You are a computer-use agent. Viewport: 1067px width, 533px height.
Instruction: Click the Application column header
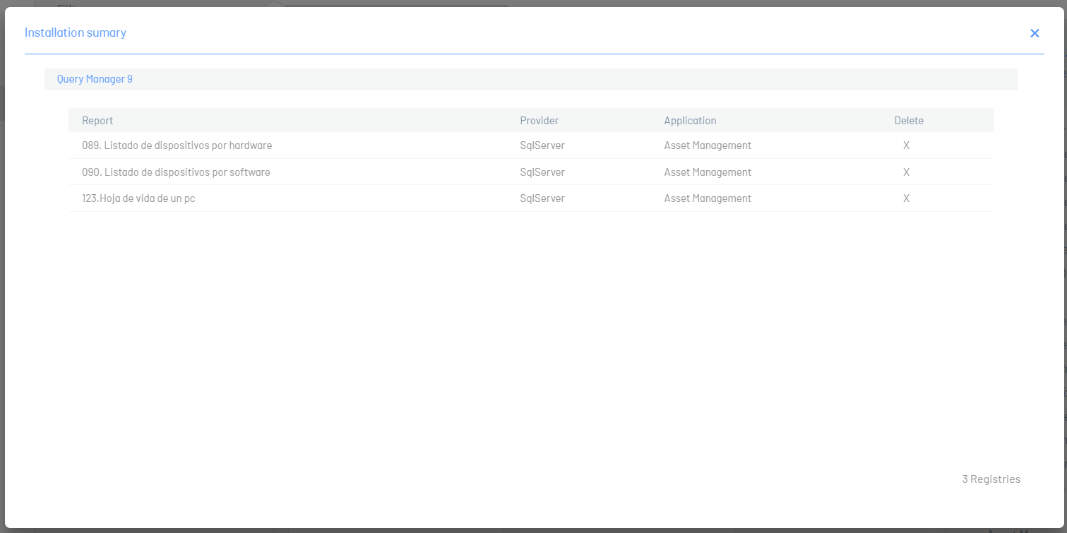pos(690,121)
